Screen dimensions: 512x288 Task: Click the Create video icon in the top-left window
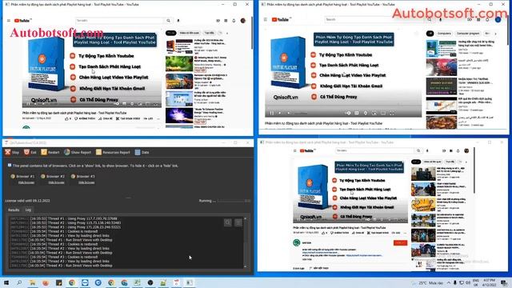click(x=218, y=21)
